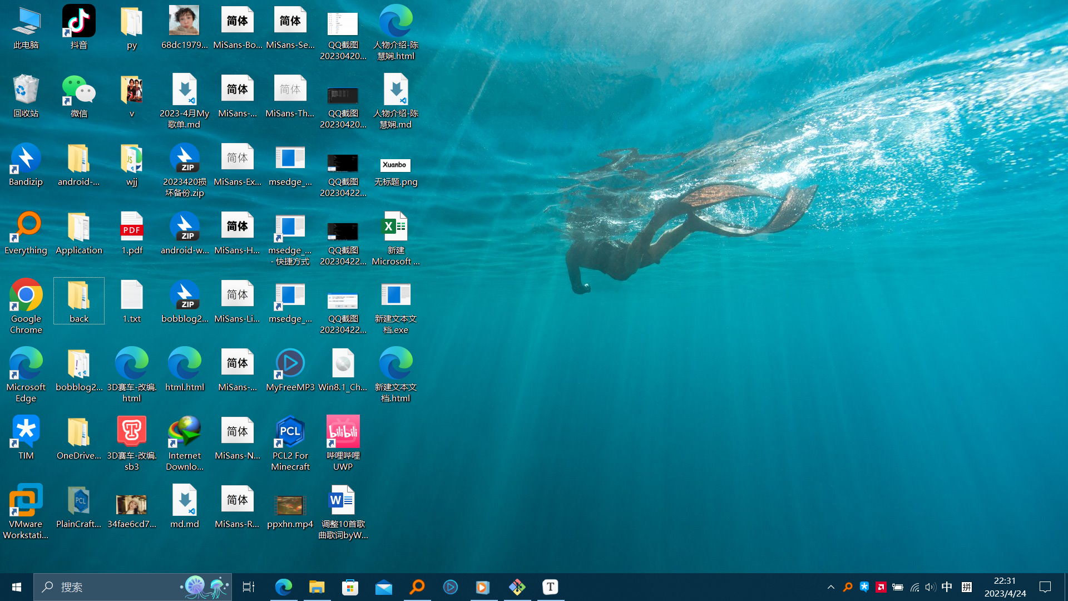This screenshot has width=1068, height=601.
Task: Select the wjj folder
Action: click(x=132, y=164)
